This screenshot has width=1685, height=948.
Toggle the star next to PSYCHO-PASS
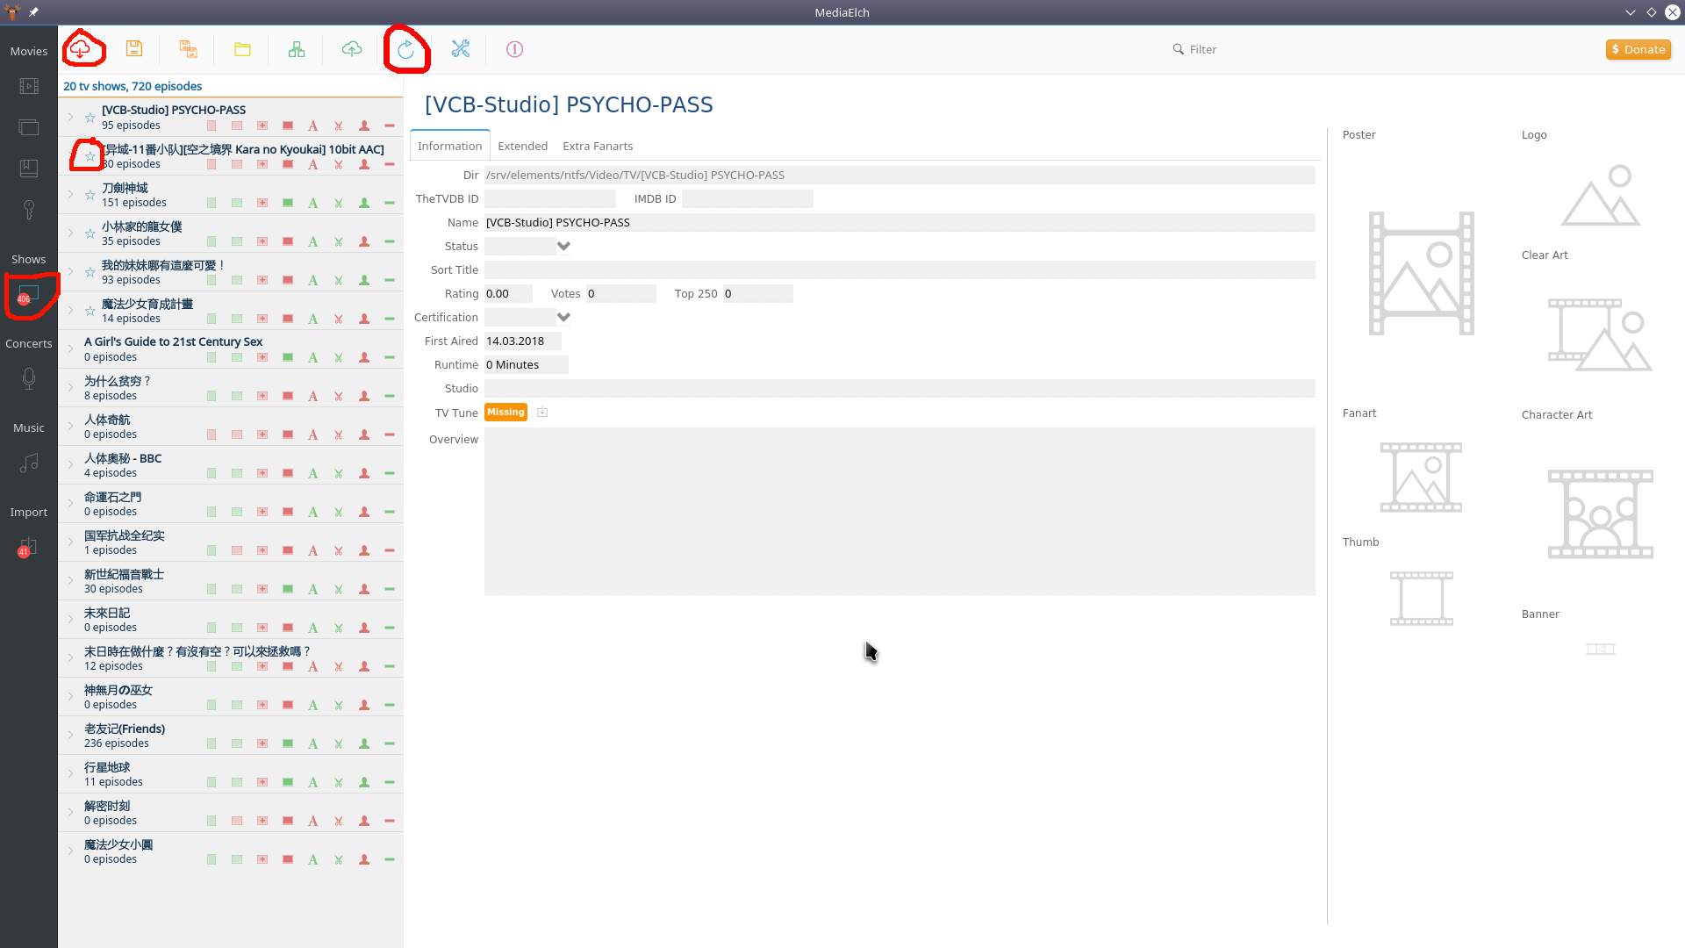coord(90,118)
